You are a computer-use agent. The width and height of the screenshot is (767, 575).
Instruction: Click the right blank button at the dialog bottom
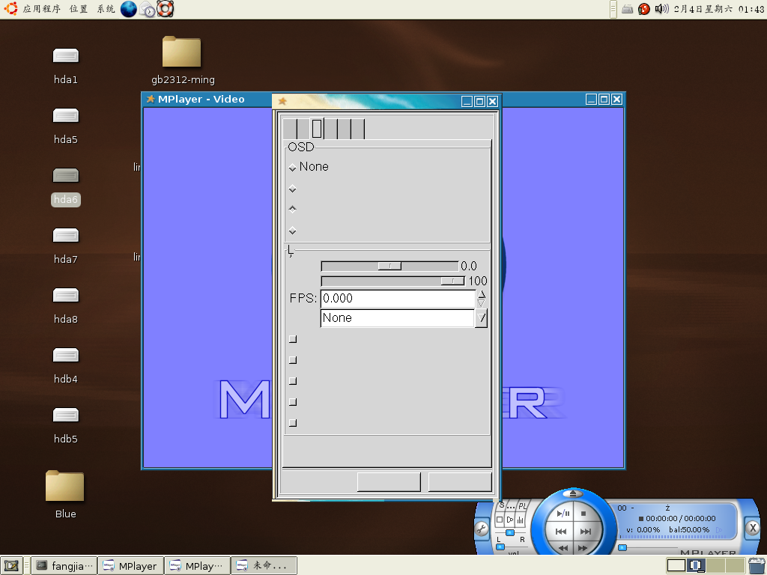(x=460, y=482)
